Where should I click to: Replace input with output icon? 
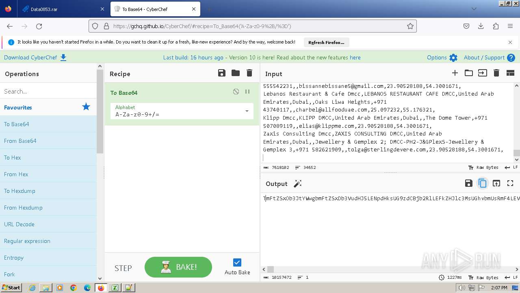(x=496, y=184)
